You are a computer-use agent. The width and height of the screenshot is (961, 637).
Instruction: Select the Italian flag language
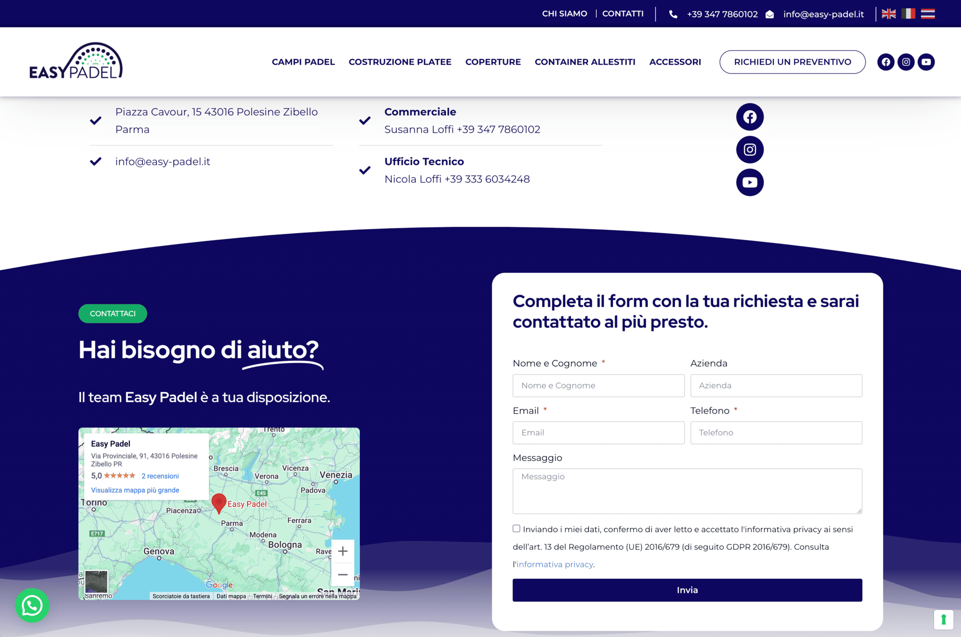pos(908,14)
